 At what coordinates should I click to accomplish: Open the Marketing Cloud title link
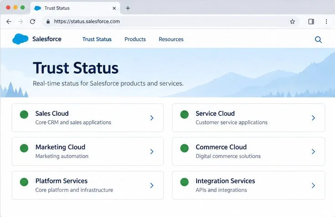click(x=60, y=147)
